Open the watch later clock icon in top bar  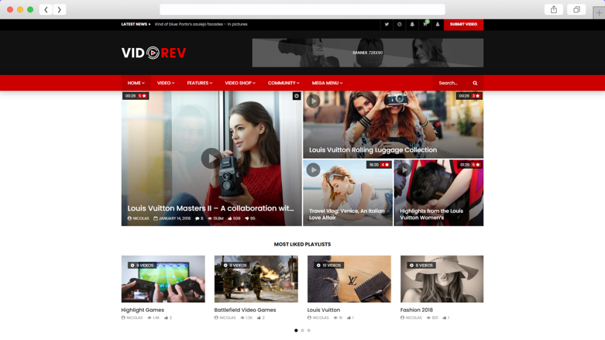(399, 24)
